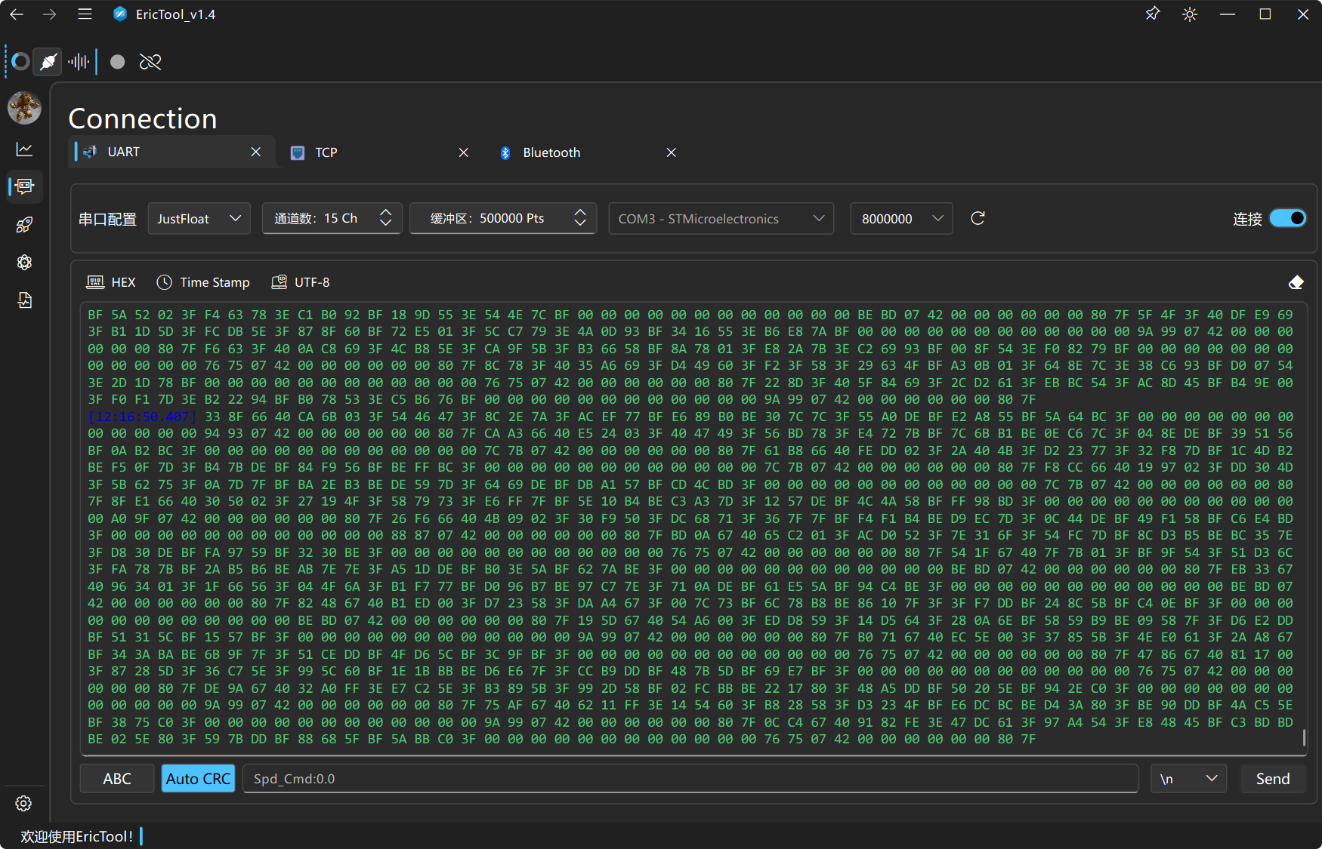Image resolution: width=1322 pixels, height=849 pixels.
Task: Open the chart view from the sidebar
Action: coord(24,149)
